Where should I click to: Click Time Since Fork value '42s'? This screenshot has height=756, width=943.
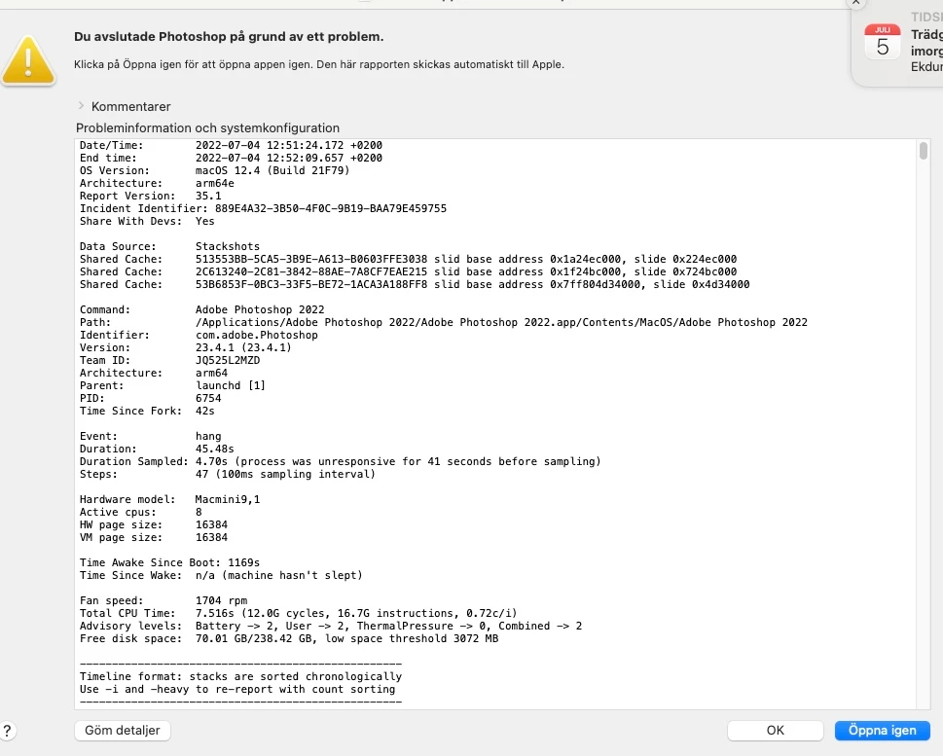tap(205, 411)
